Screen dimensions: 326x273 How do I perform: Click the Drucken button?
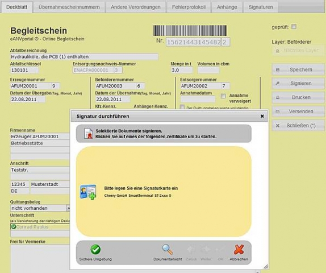coord(298,97)
